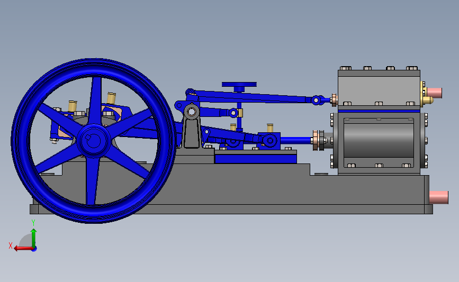Select the gray rocker shaft bearing ring
Viewport: 459px width, 282px height.
pyautogui.click(x=192, y=112)
